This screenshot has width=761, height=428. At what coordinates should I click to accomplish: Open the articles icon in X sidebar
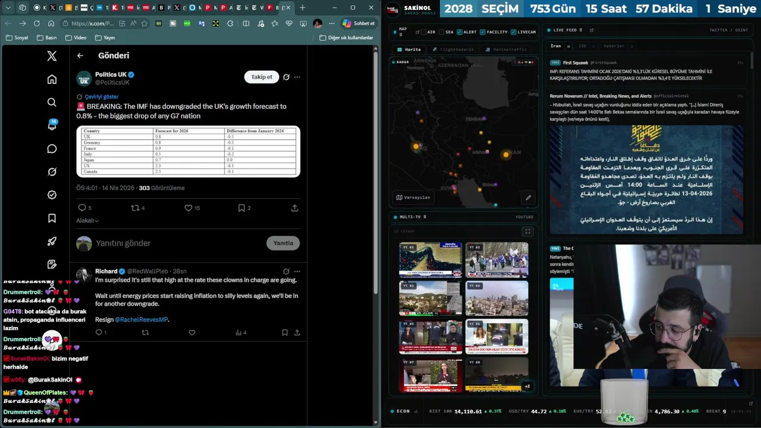(x=52, y=264)
